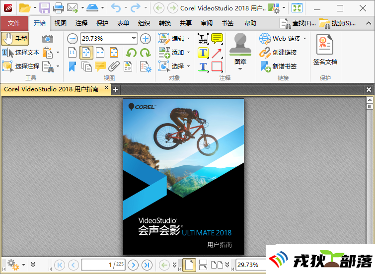The width and height of the screenshot is (375, 274).
Task: Rotate page with the green clockwise arrow
Action: coord(146,53)
